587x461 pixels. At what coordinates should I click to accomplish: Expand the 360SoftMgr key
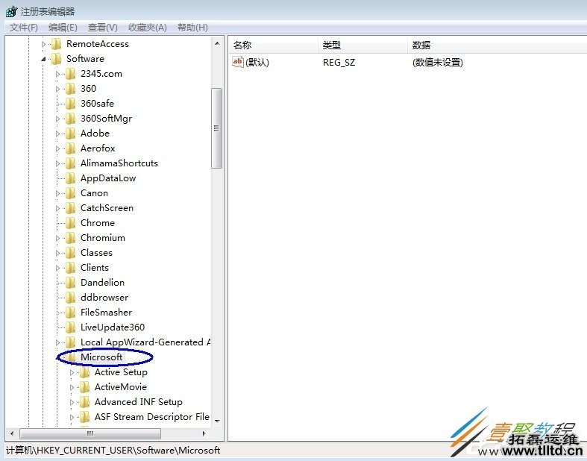(57, 119)
